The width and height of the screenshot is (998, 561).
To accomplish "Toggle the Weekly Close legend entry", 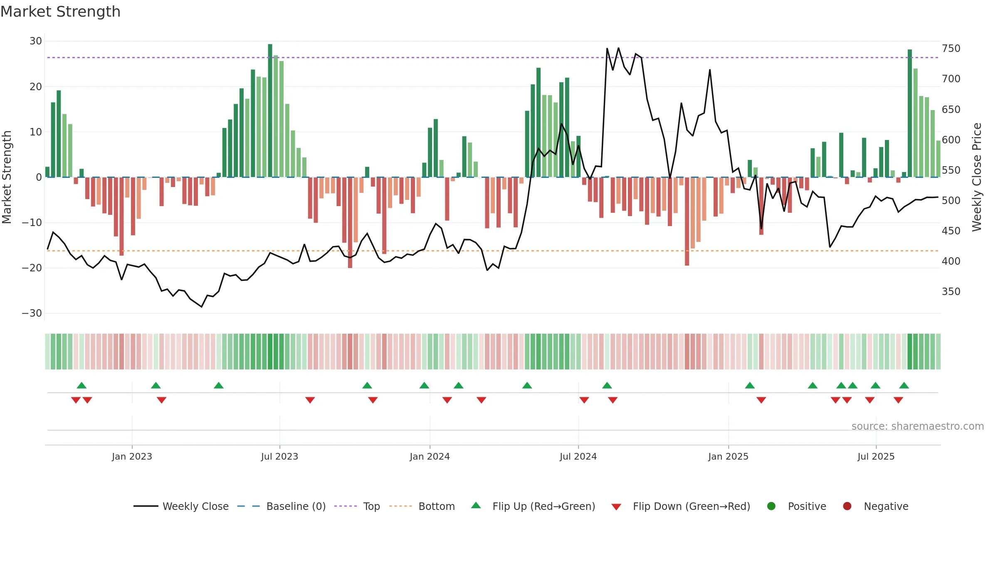I will click(x=181, y=506).
